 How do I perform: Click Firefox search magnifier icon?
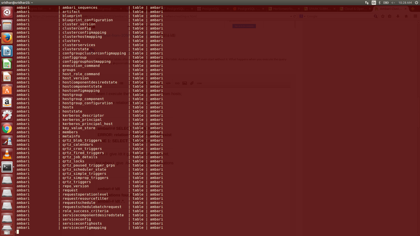375,16
